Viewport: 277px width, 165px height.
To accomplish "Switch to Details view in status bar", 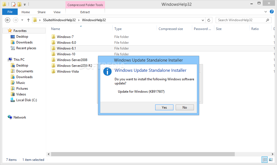I will click(265, 159).
